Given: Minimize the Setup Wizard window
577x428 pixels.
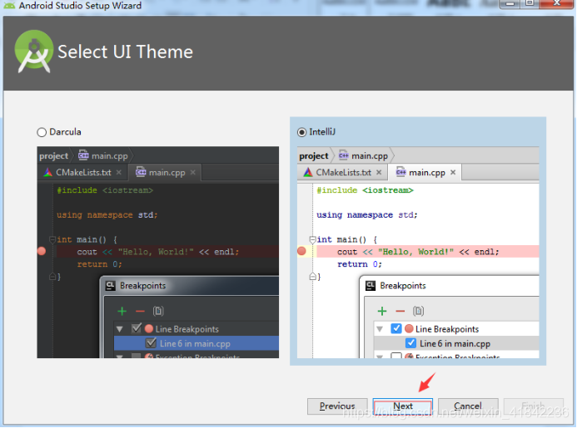Looking at the screenshot, I should point(510,3).
